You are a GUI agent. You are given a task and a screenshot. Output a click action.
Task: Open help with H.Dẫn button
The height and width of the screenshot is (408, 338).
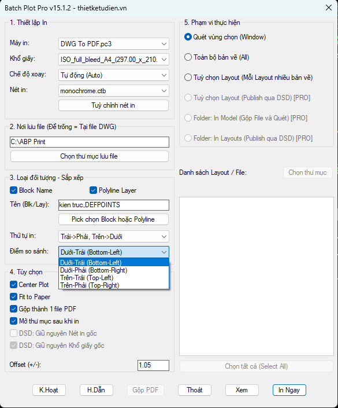(96, 390)
